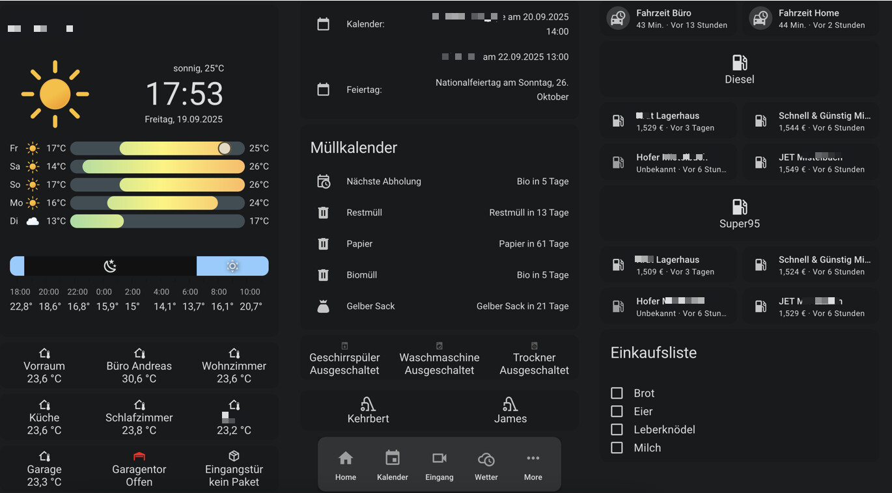Open the Eingang camera tab
This screenshot has height=493, width=892.
(x=439, y=465)
